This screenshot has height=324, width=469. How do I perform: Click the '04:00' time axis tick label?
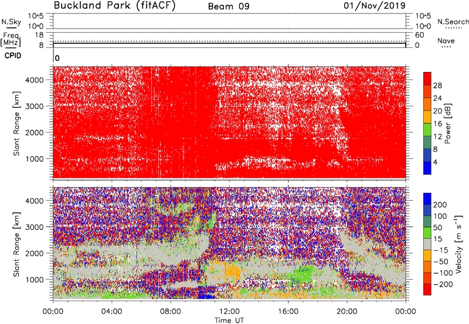112,312
